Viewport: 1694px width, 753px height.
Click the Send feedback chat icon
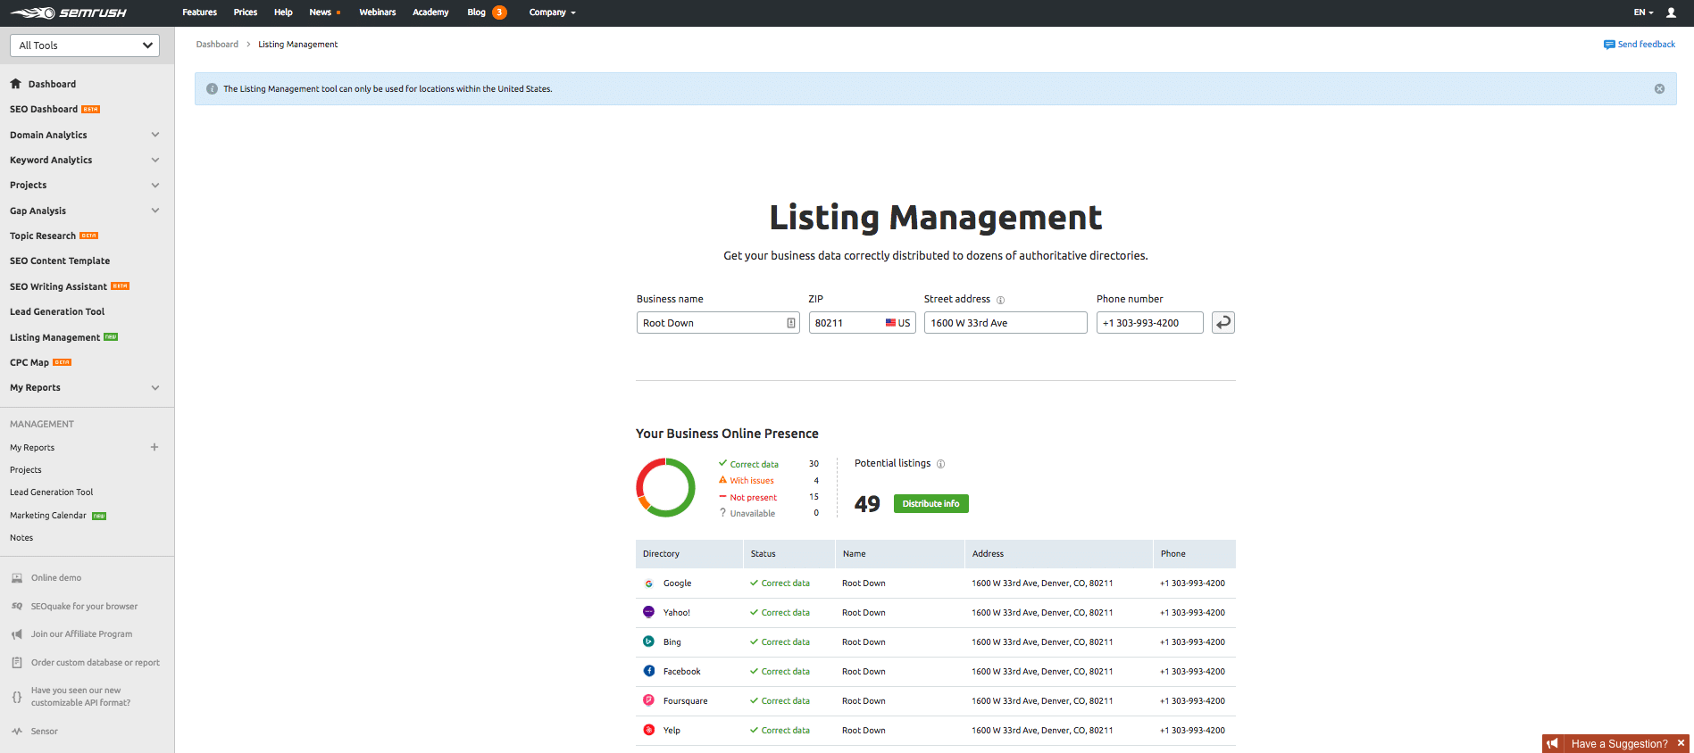(x=1609, y=45)
